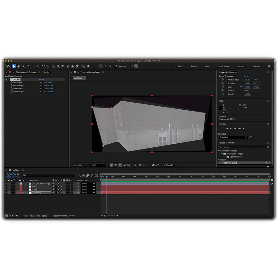Select the Pen tool
Image resolution: width=278 pixels, height=278 pixels.
coord(58,66)
